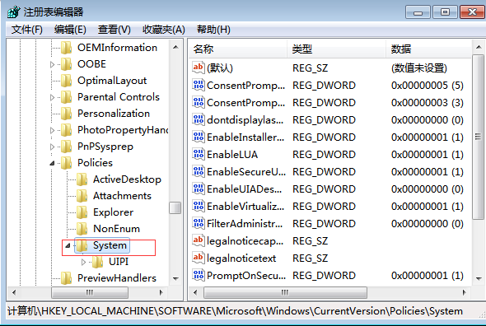Sort by the 名称 column header
486x326 pixels.
(238, 49)
